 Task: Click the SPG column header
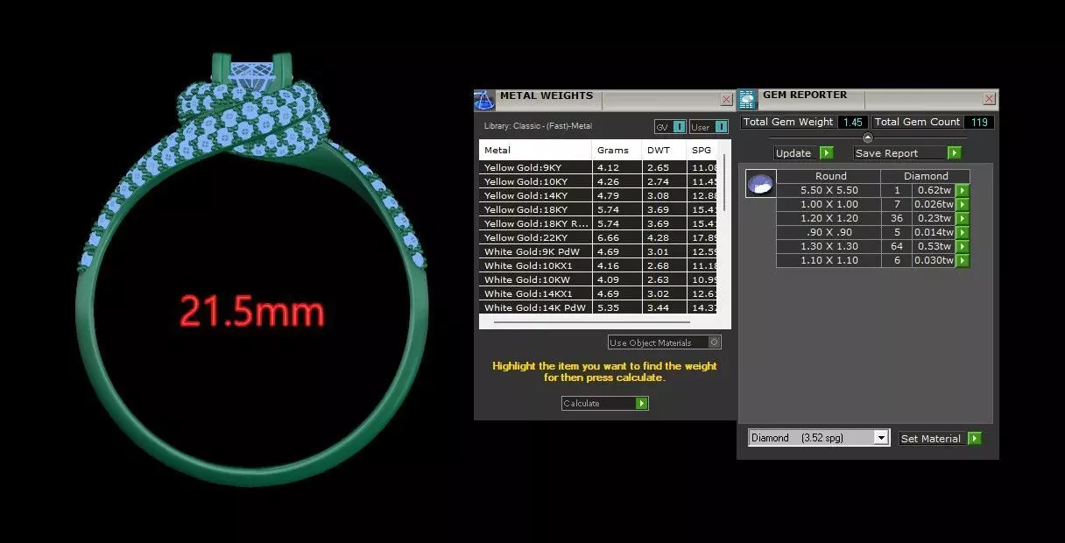tap(702, 150)
